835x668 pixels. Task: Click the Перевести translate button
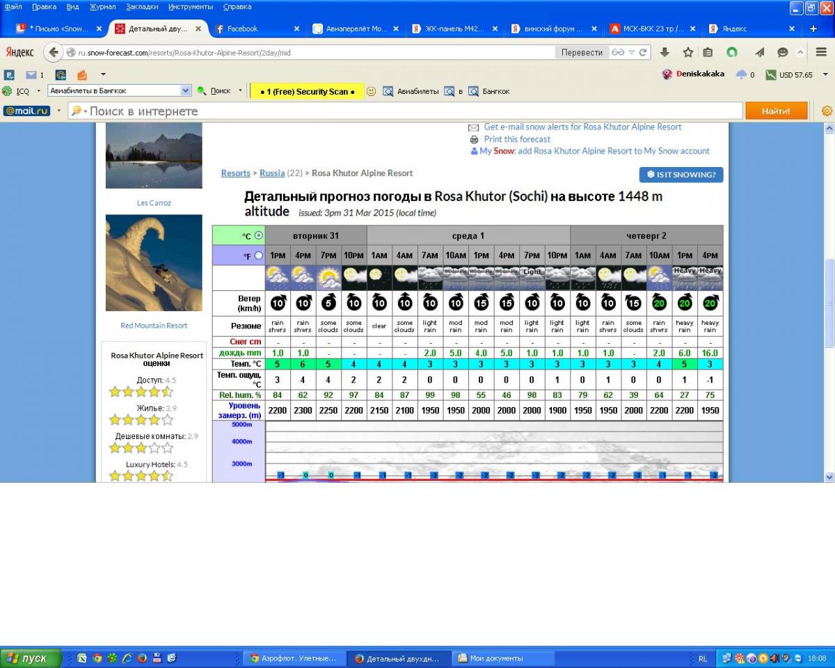point(582,52)
